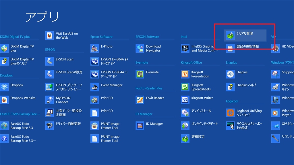This screenshot has height=165, width=294.
Task: Launch ドライバー自動更新 utility
Action: tap(50, 125)
